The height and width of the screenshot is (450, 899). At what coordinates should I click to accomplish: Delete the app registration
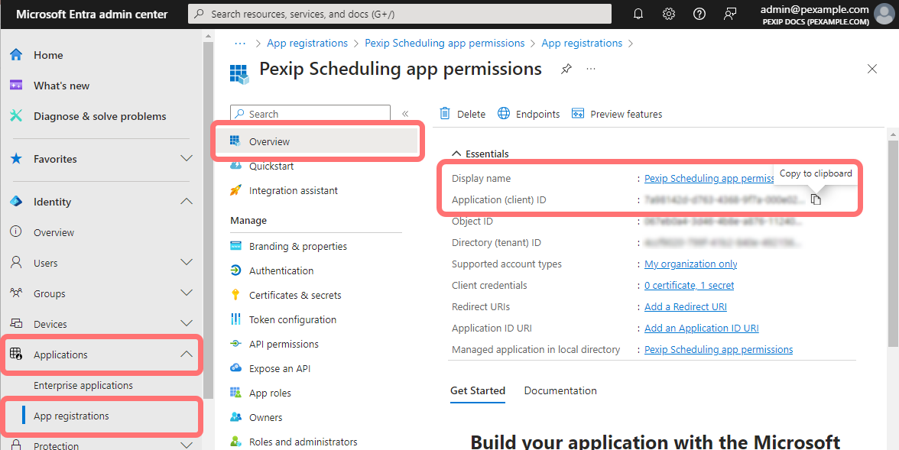pyautogui.click(x=462, y=113)
